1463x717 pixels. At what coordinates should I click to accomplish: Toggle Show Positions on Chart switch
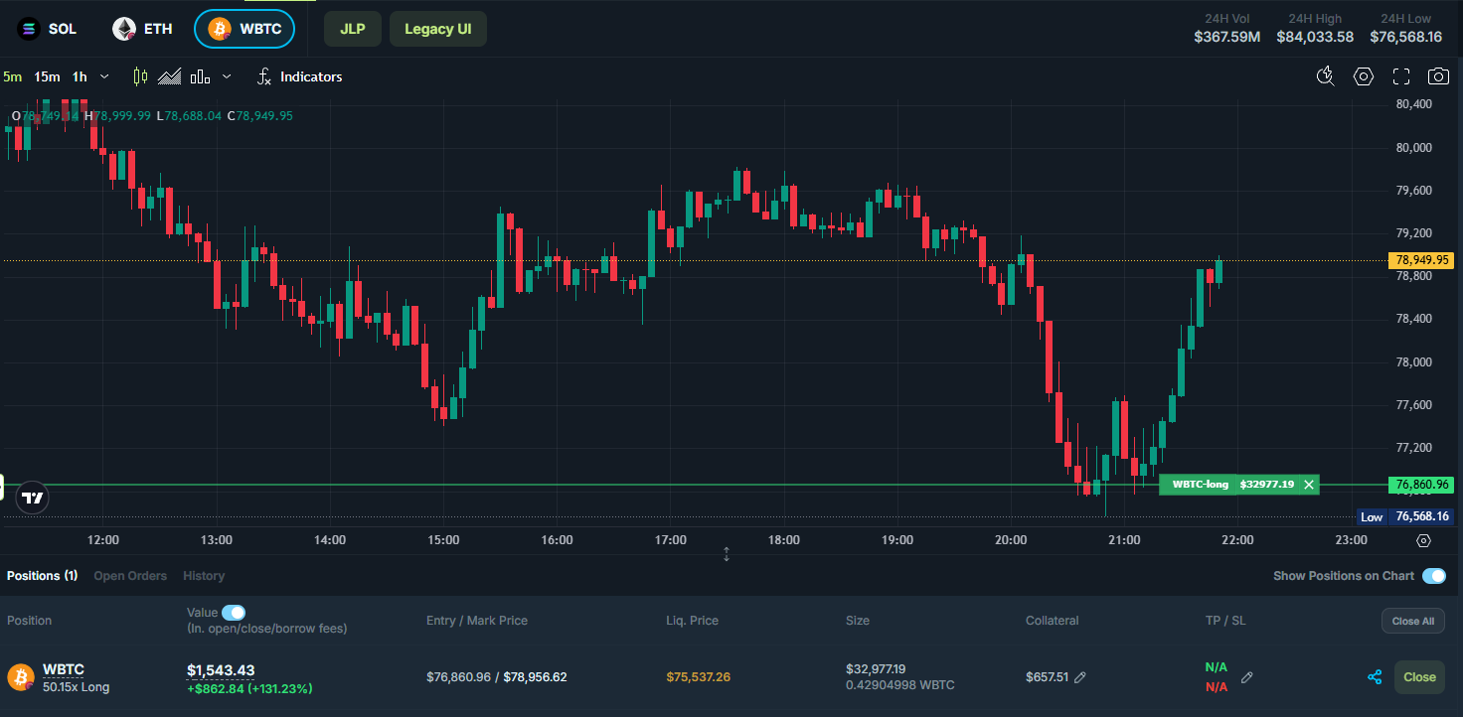coord(1433,576)
